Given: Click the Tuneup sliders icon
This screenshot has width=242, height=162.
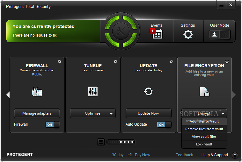Looking at the screenshot, I should tap(93, 91).
